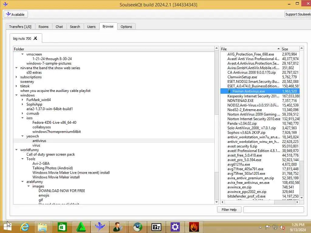Expand the tiktok folder
The image size is (311, 233).
(16, 86)
